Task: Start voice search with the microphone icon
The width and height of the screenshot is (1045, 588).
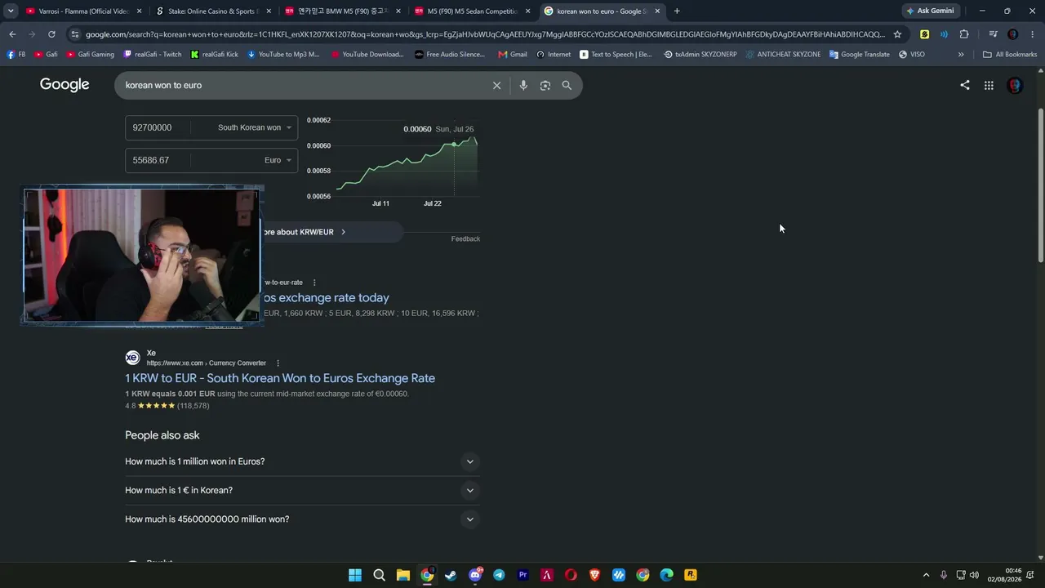Action: [x=523, y=85]
